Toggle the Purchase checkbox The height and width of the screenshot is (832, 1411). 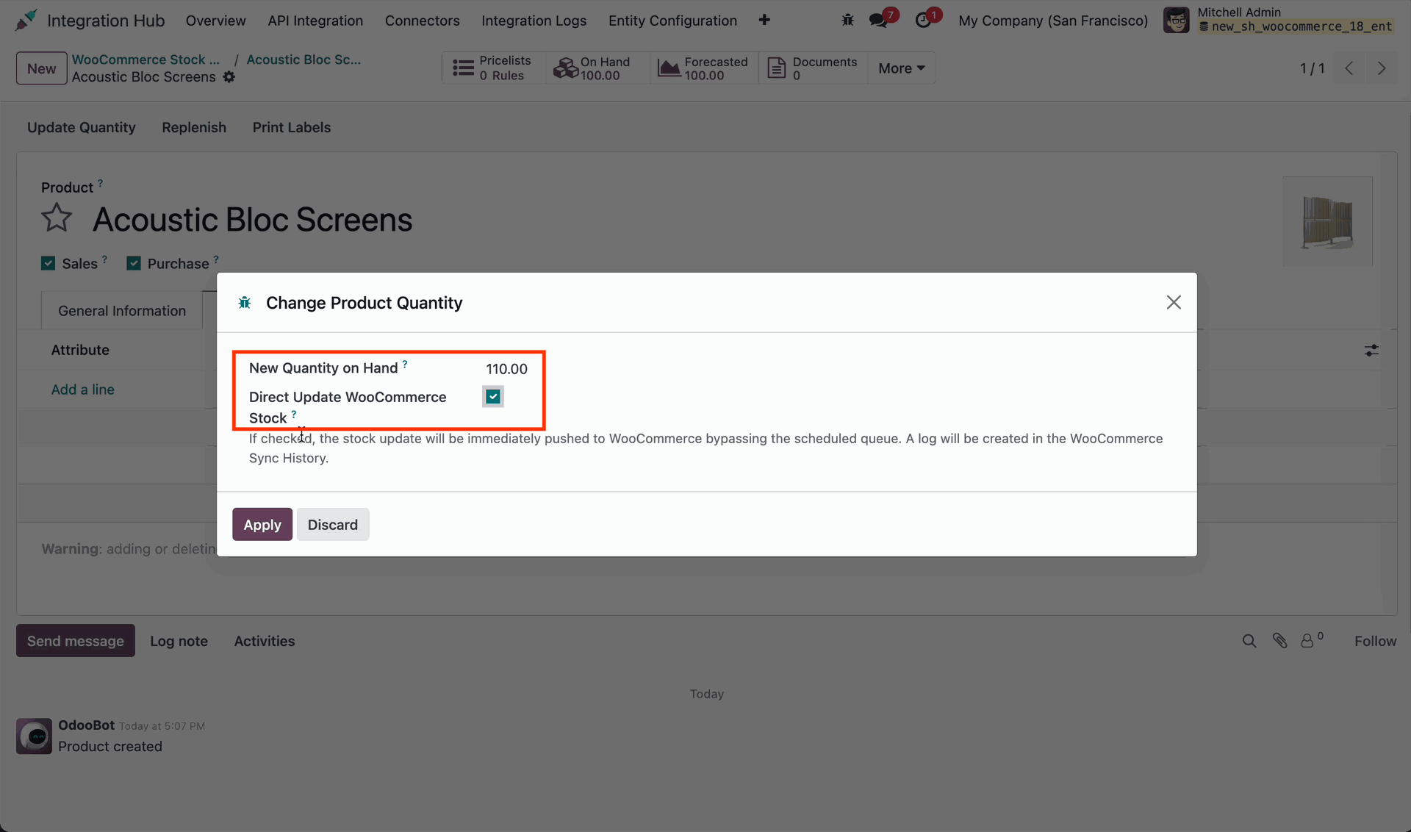(134, 264)
